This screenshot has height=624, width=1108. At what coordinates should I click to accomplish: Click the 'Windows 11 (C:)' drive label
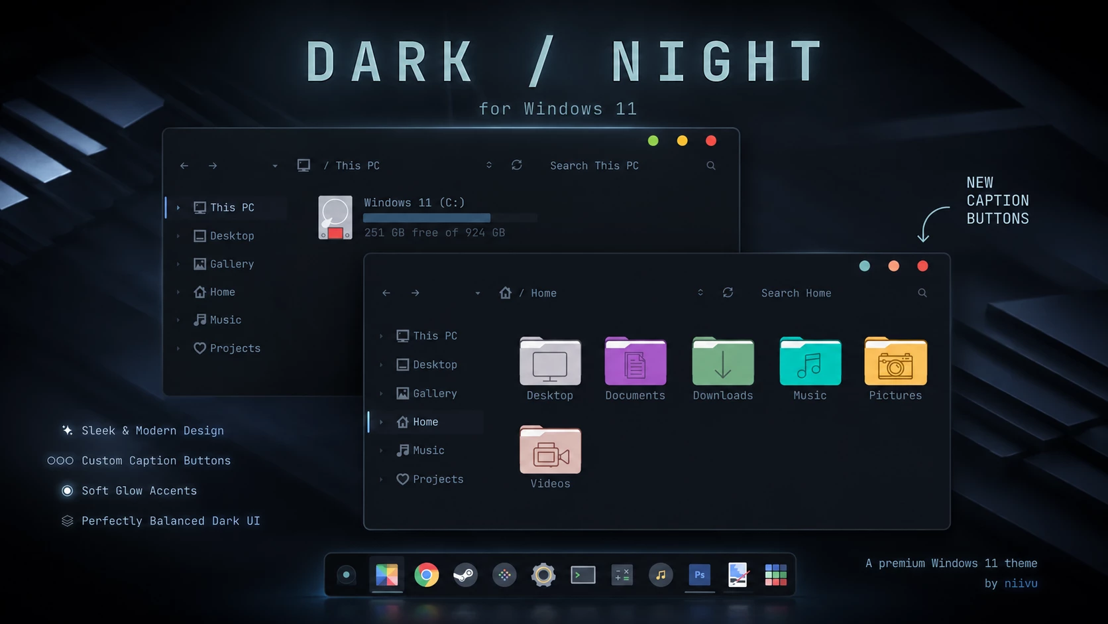pos(414,203)
